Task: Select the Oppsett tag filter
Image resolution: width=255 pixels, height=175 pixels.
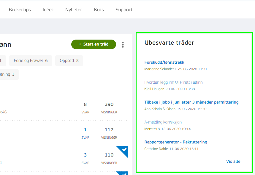Action: click(69, 61)
